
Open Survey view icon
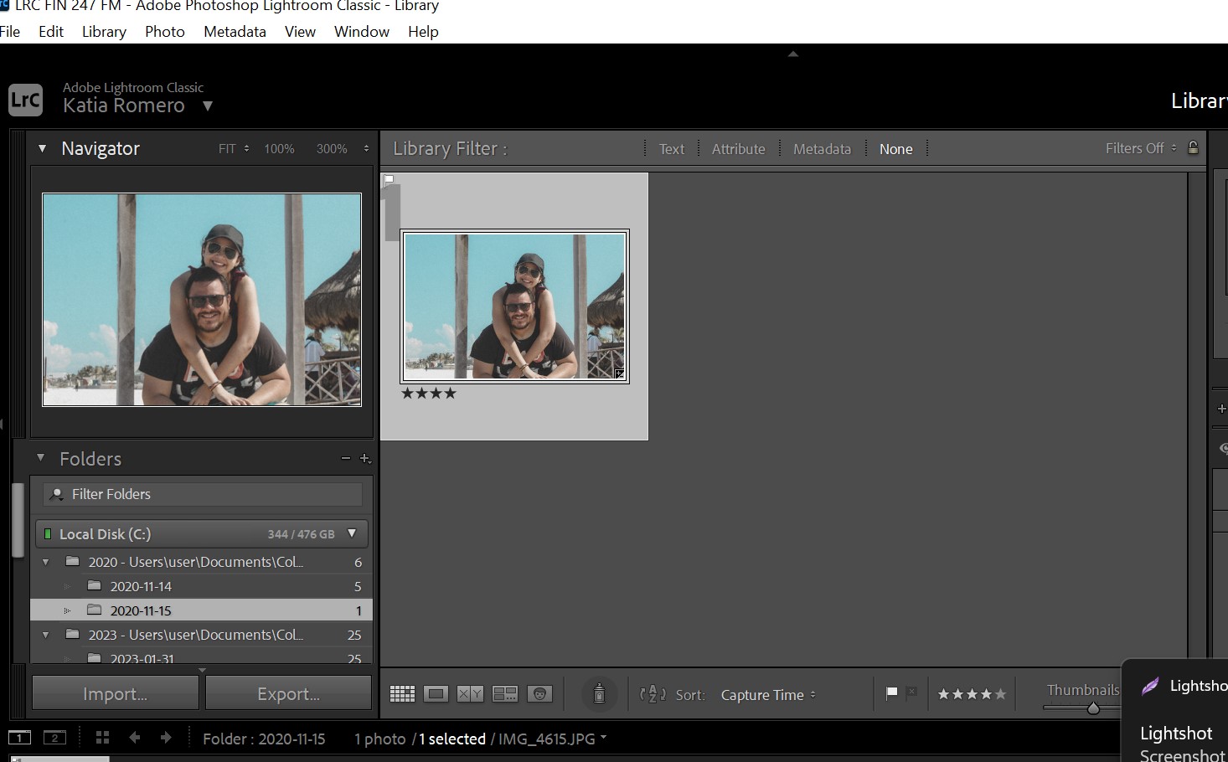pos(504,694)
